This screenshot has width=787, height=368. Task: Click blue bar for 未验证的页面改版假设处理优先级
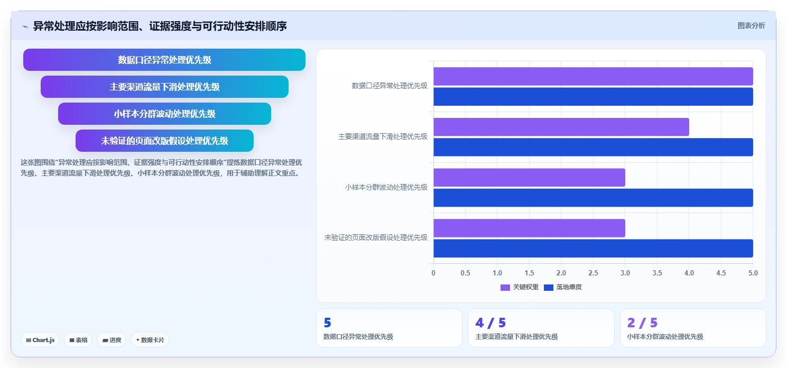[593, 249]
